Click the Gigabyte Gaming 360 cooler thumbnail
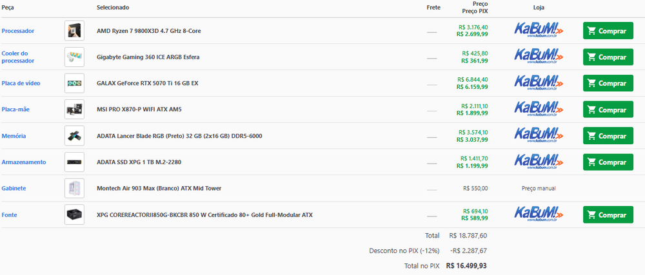The height and width of the screenshot is (275, 645). point(74,57)
